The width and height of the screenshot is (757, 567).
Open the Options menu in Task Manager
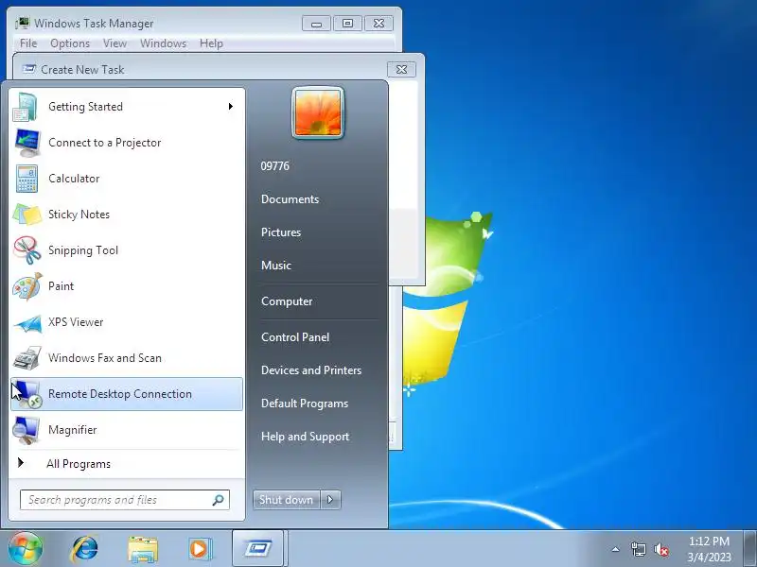[70, 43]
